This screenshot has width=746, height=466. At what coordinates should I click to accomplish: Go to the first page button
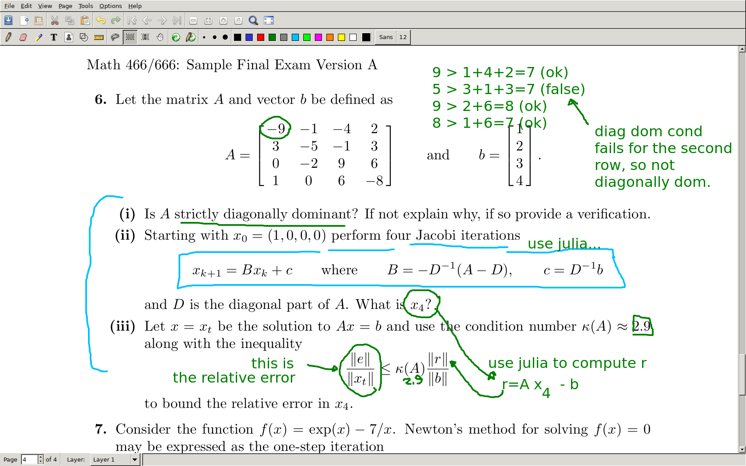pos(132,20)
